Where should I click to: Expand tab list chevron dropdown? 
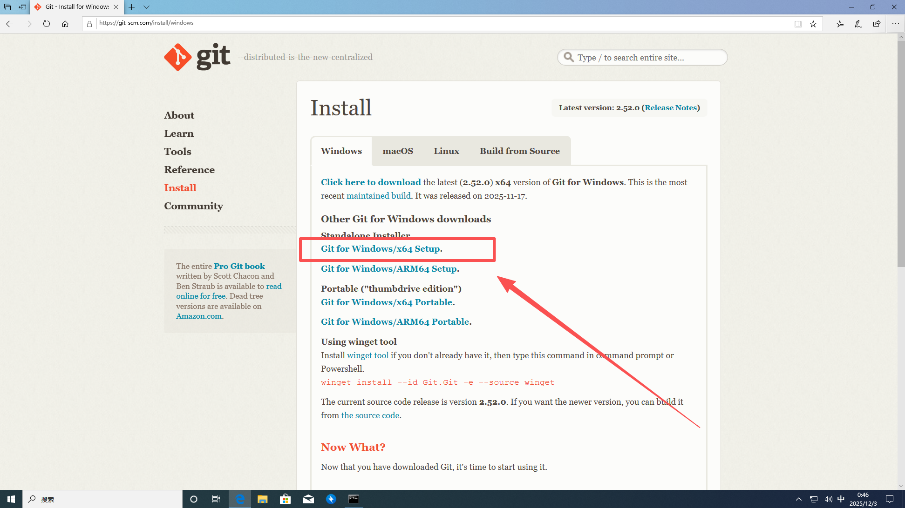(x=146, y=7)
